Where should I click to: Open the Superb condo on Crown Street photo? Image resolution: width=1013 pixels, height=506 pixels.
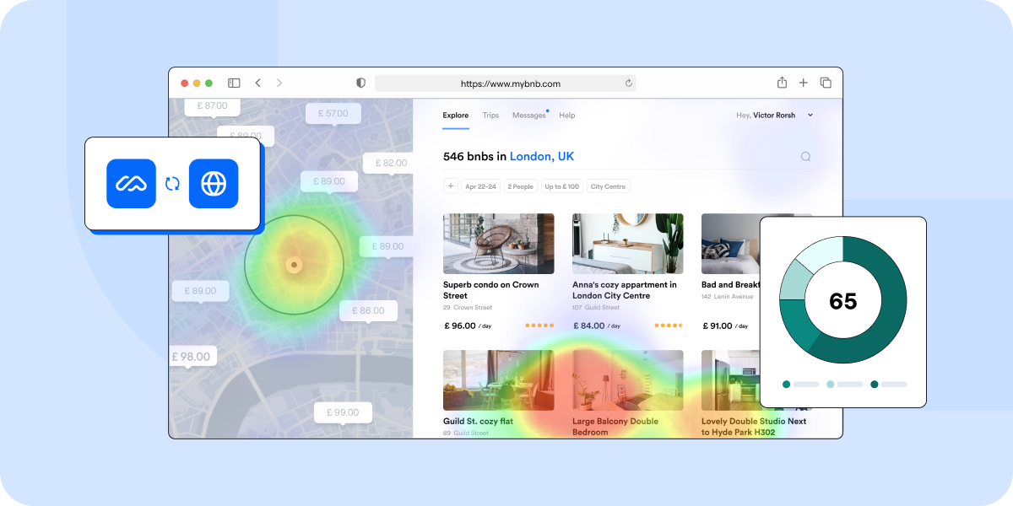pyautogui.click(x=499, y=243)
